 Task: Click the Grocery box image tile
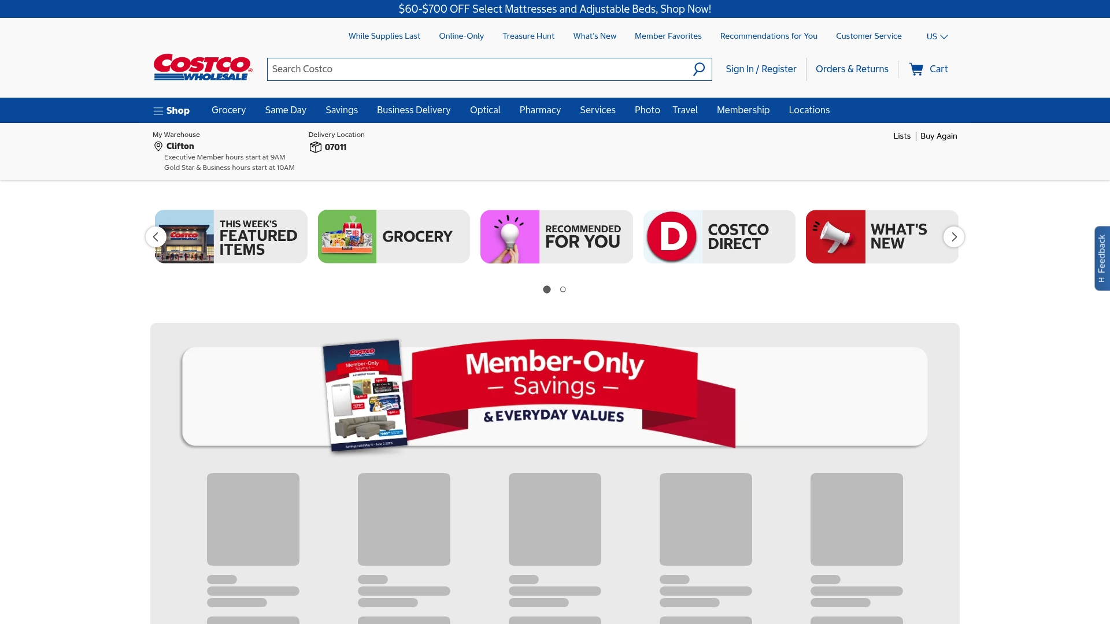click(347, 237)
